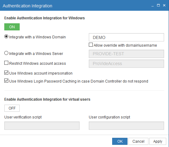Switch on the OFF toggle for virtual users
Screen dimensions: 169x147
tap(12, 108)
